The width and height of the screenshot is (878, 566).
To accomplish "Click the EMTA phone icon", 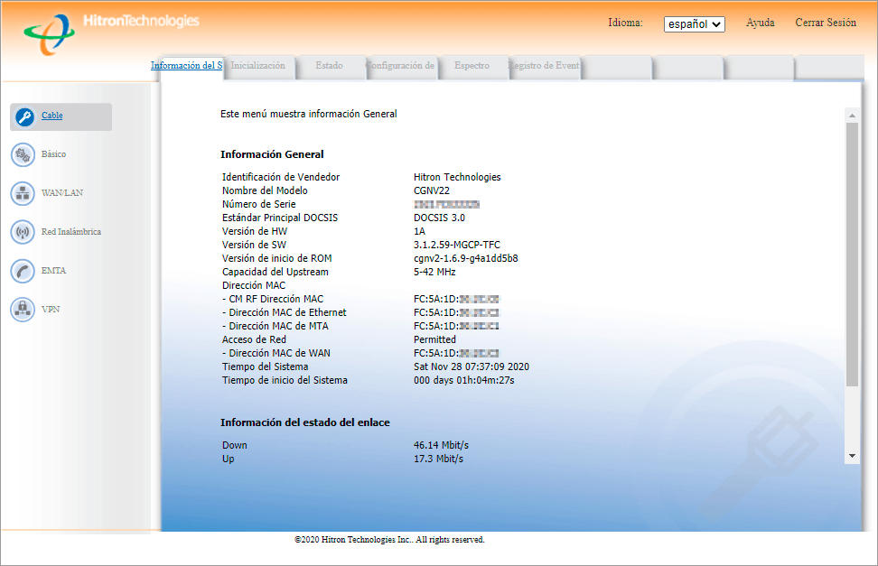I will pyautogui.click(x=23, y=271).
